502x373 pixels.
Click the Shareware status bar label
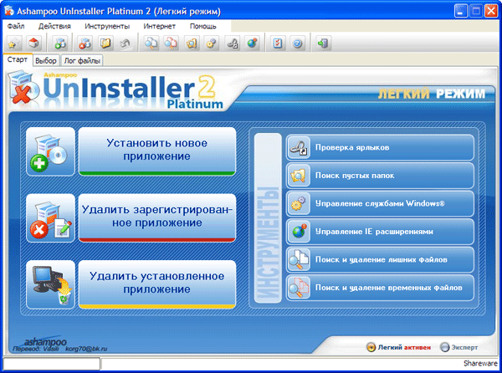(x=480, y=364)
